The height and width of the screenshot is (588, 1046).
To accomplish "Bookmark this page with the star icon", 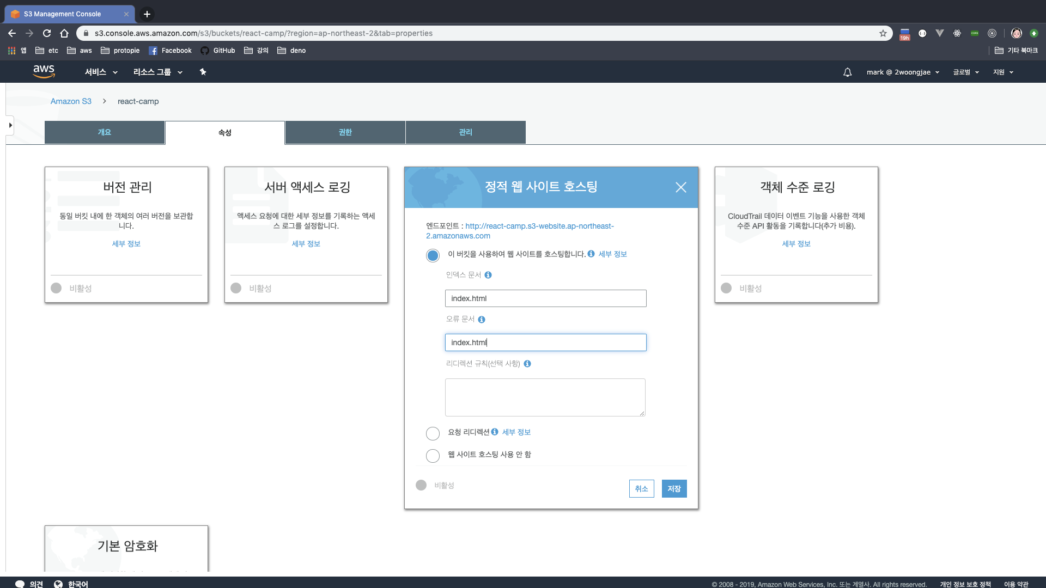I will click(x=883, y=33).
